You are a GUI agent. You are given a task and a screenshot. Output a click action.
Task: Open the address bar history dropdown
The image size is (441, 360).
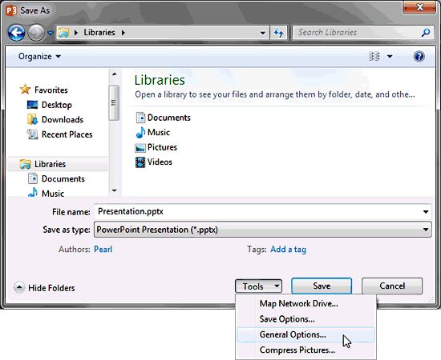[x=263, y=33]
